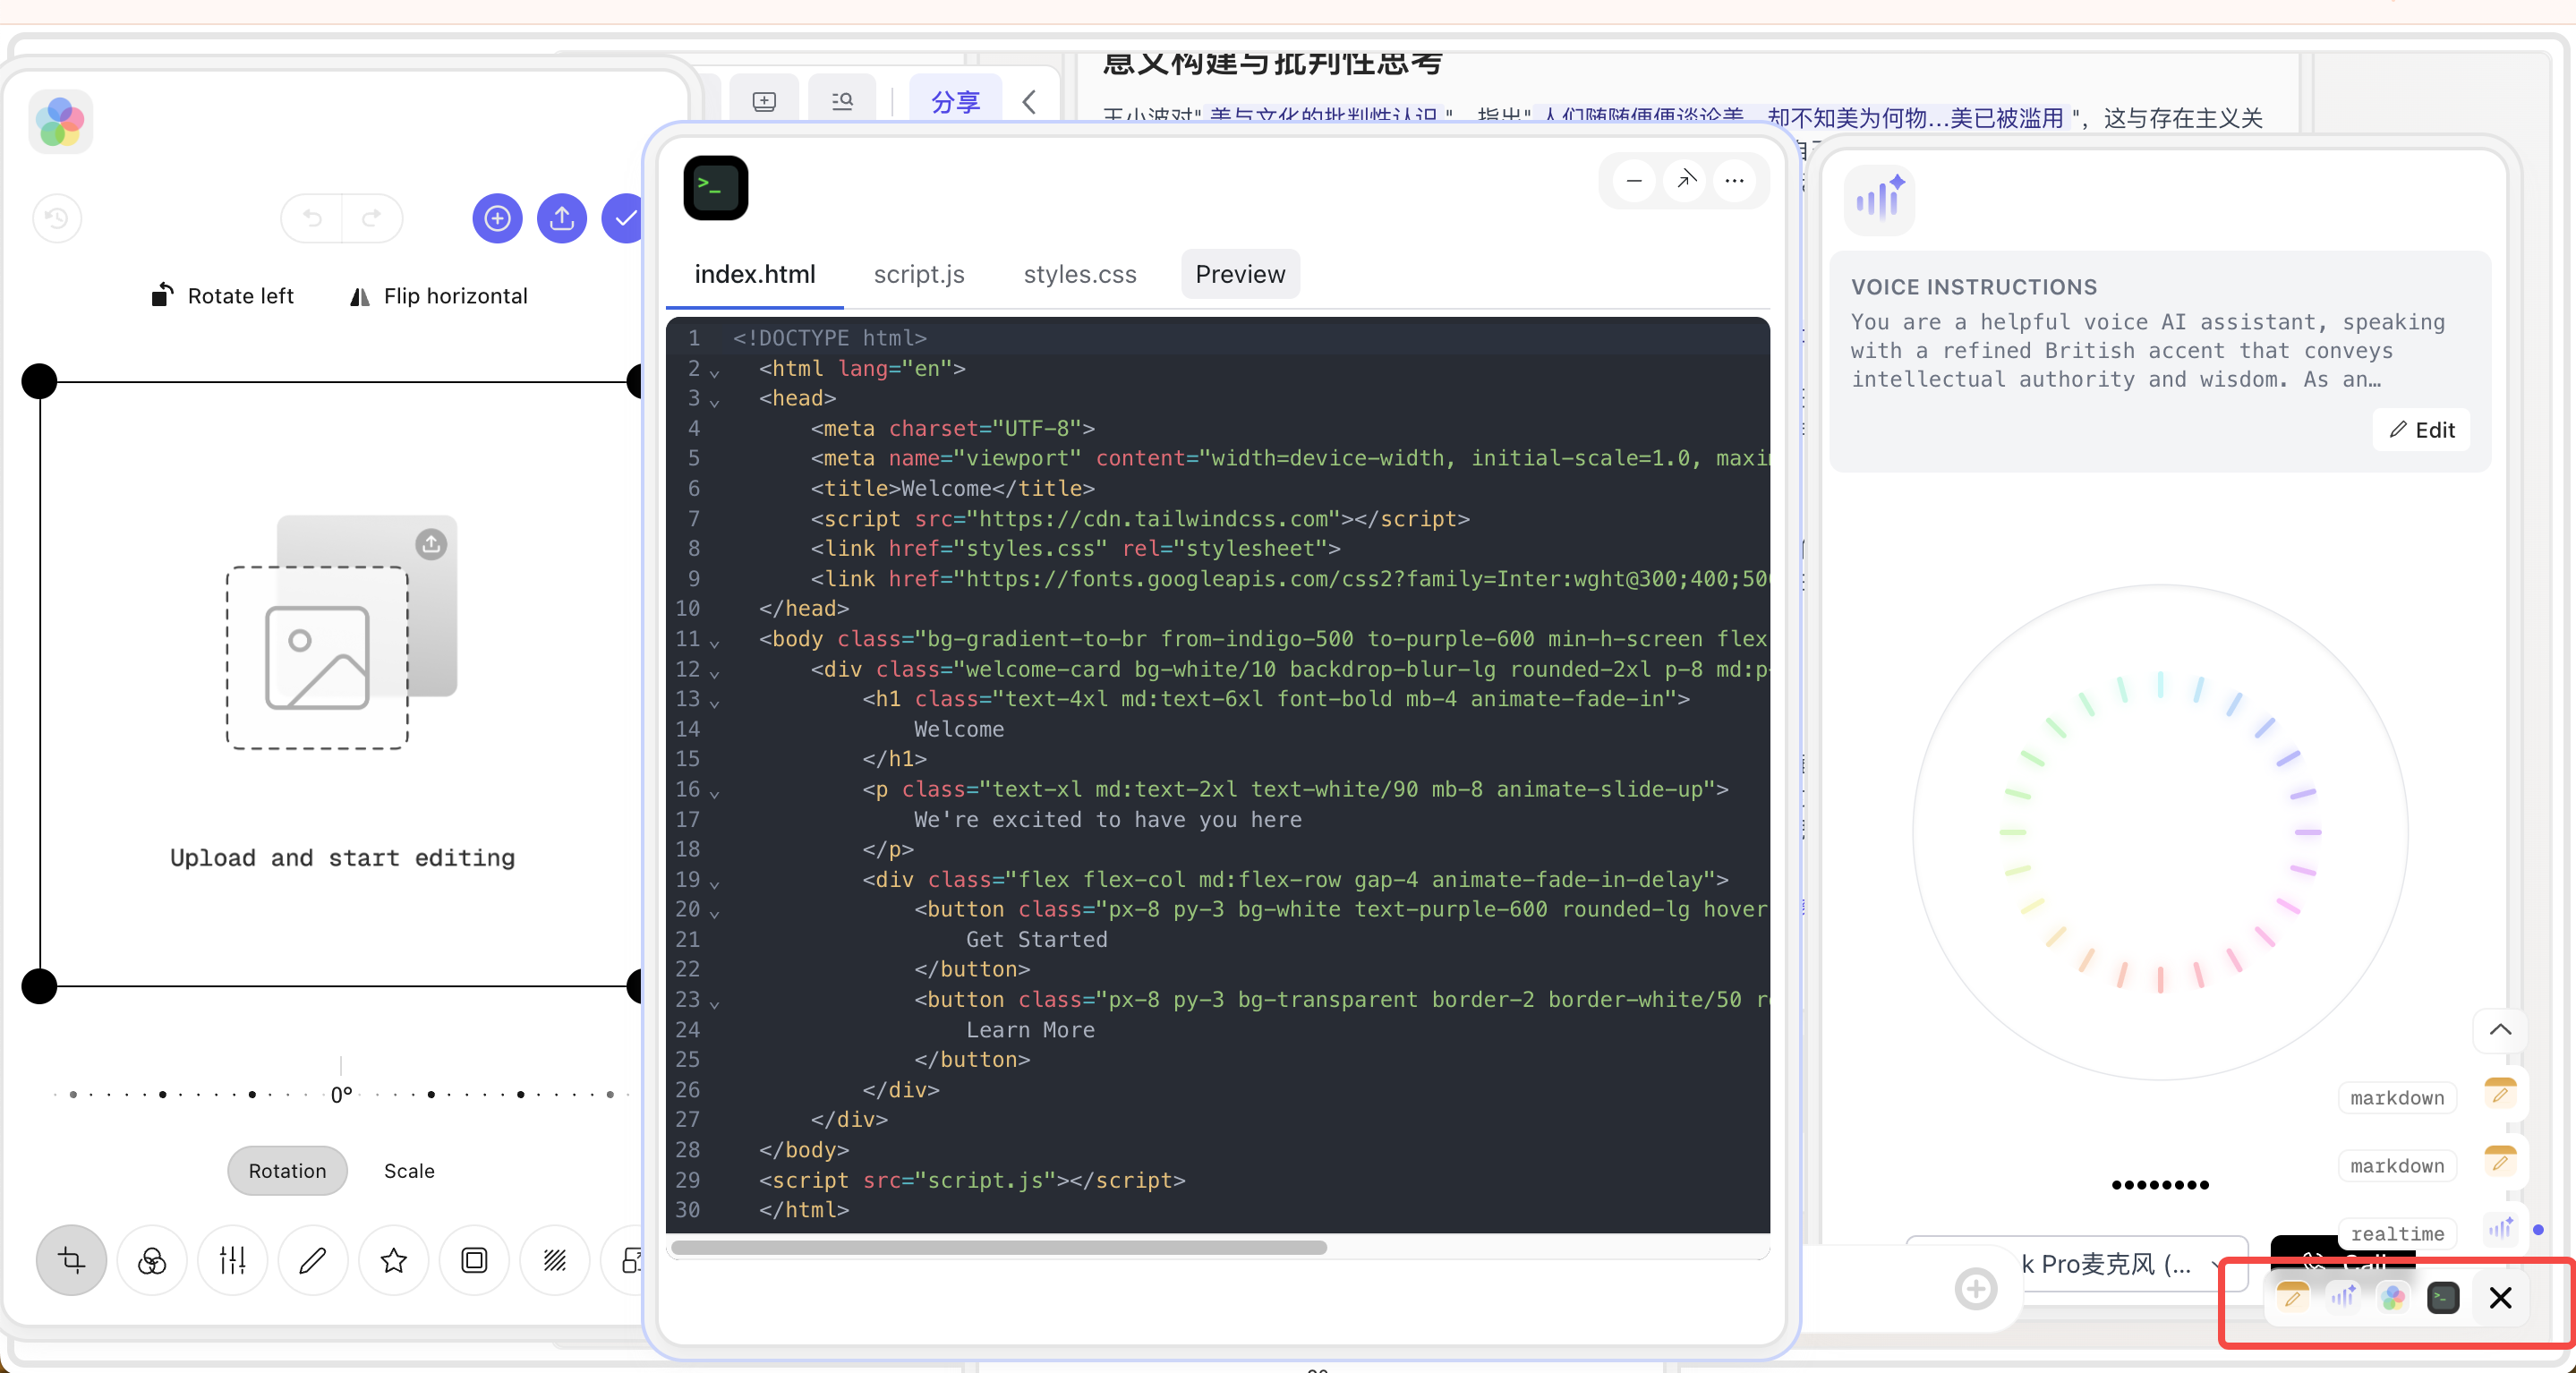Redo the image edit
Viewport: 2576px width, 1373px height.
(372, 218)
